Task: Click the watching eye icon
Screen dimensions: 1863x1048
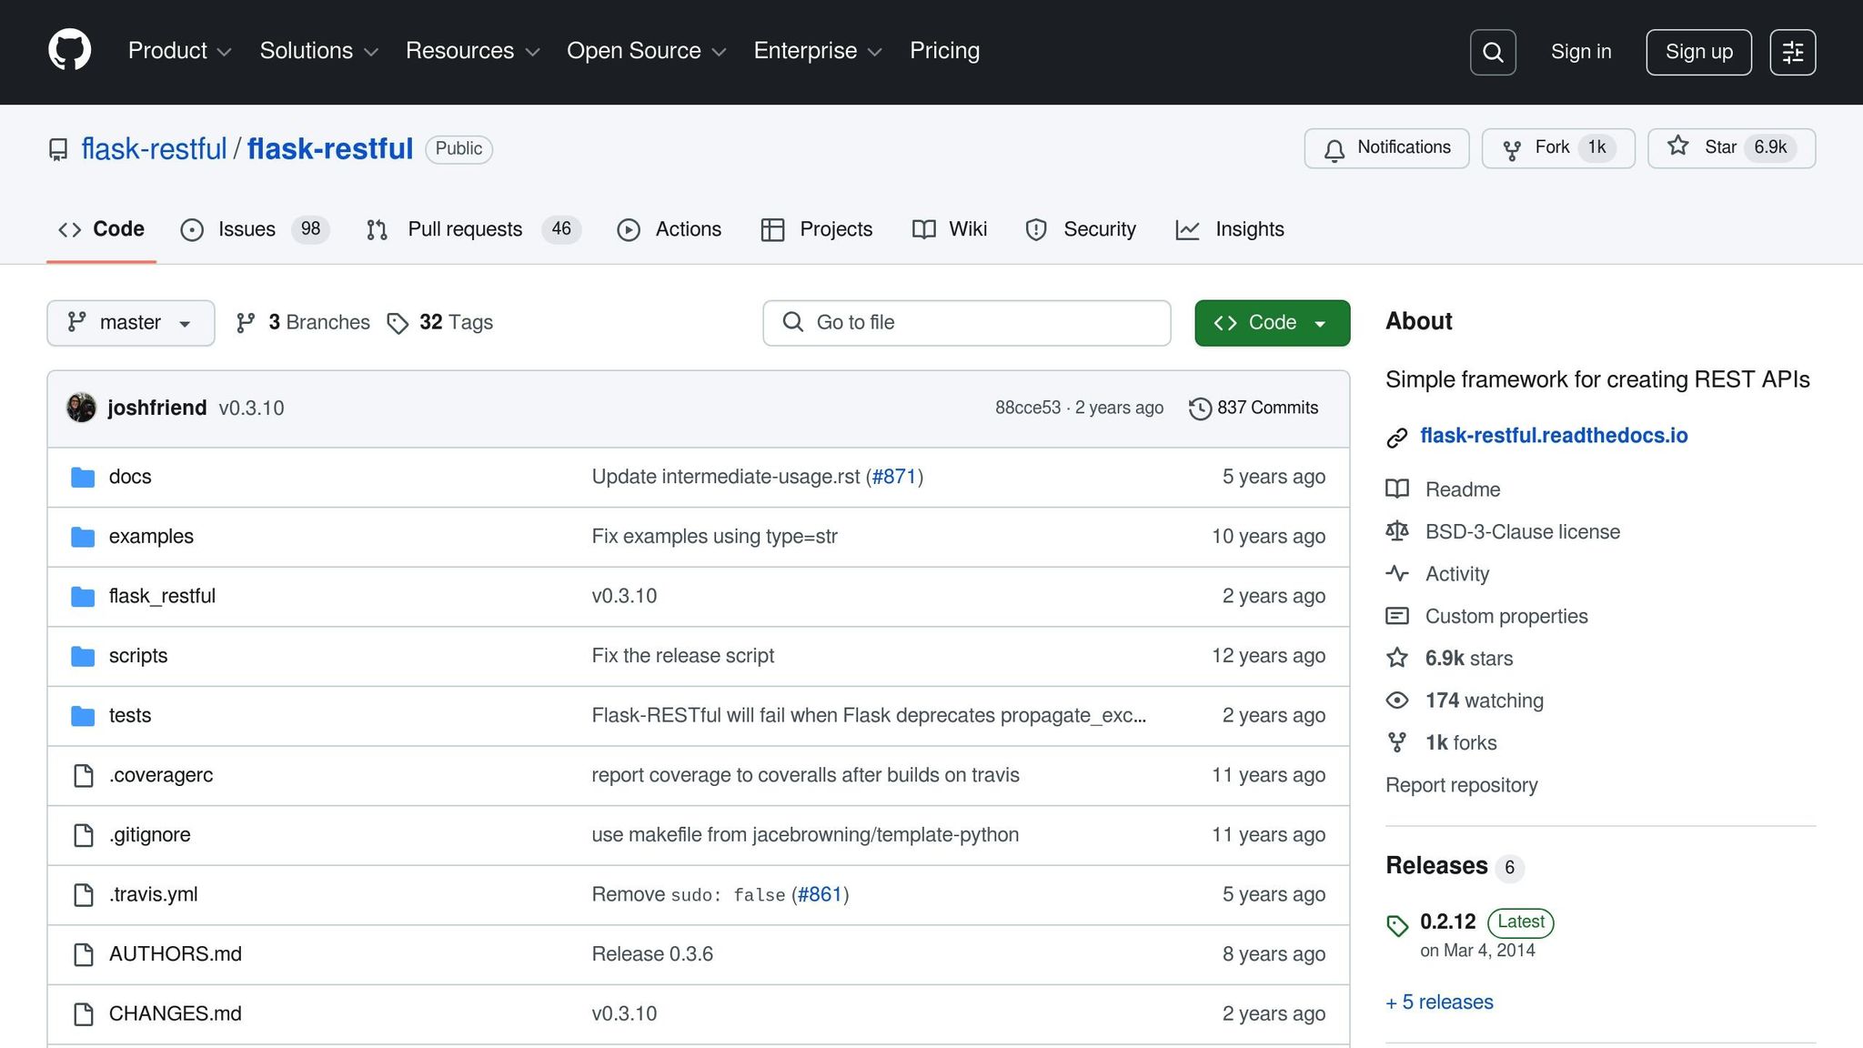Action: coord(1397,700)
